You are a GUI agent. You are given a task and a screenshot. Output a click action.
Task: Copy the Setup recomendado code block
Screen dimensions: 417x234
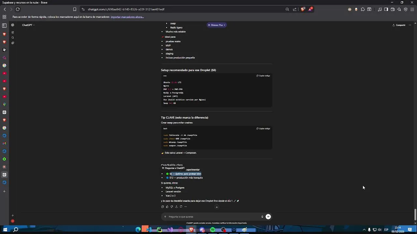(x=263, y=76)
